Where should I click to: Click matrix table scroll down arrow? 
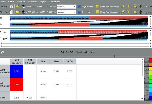click(x=142, y=99)
